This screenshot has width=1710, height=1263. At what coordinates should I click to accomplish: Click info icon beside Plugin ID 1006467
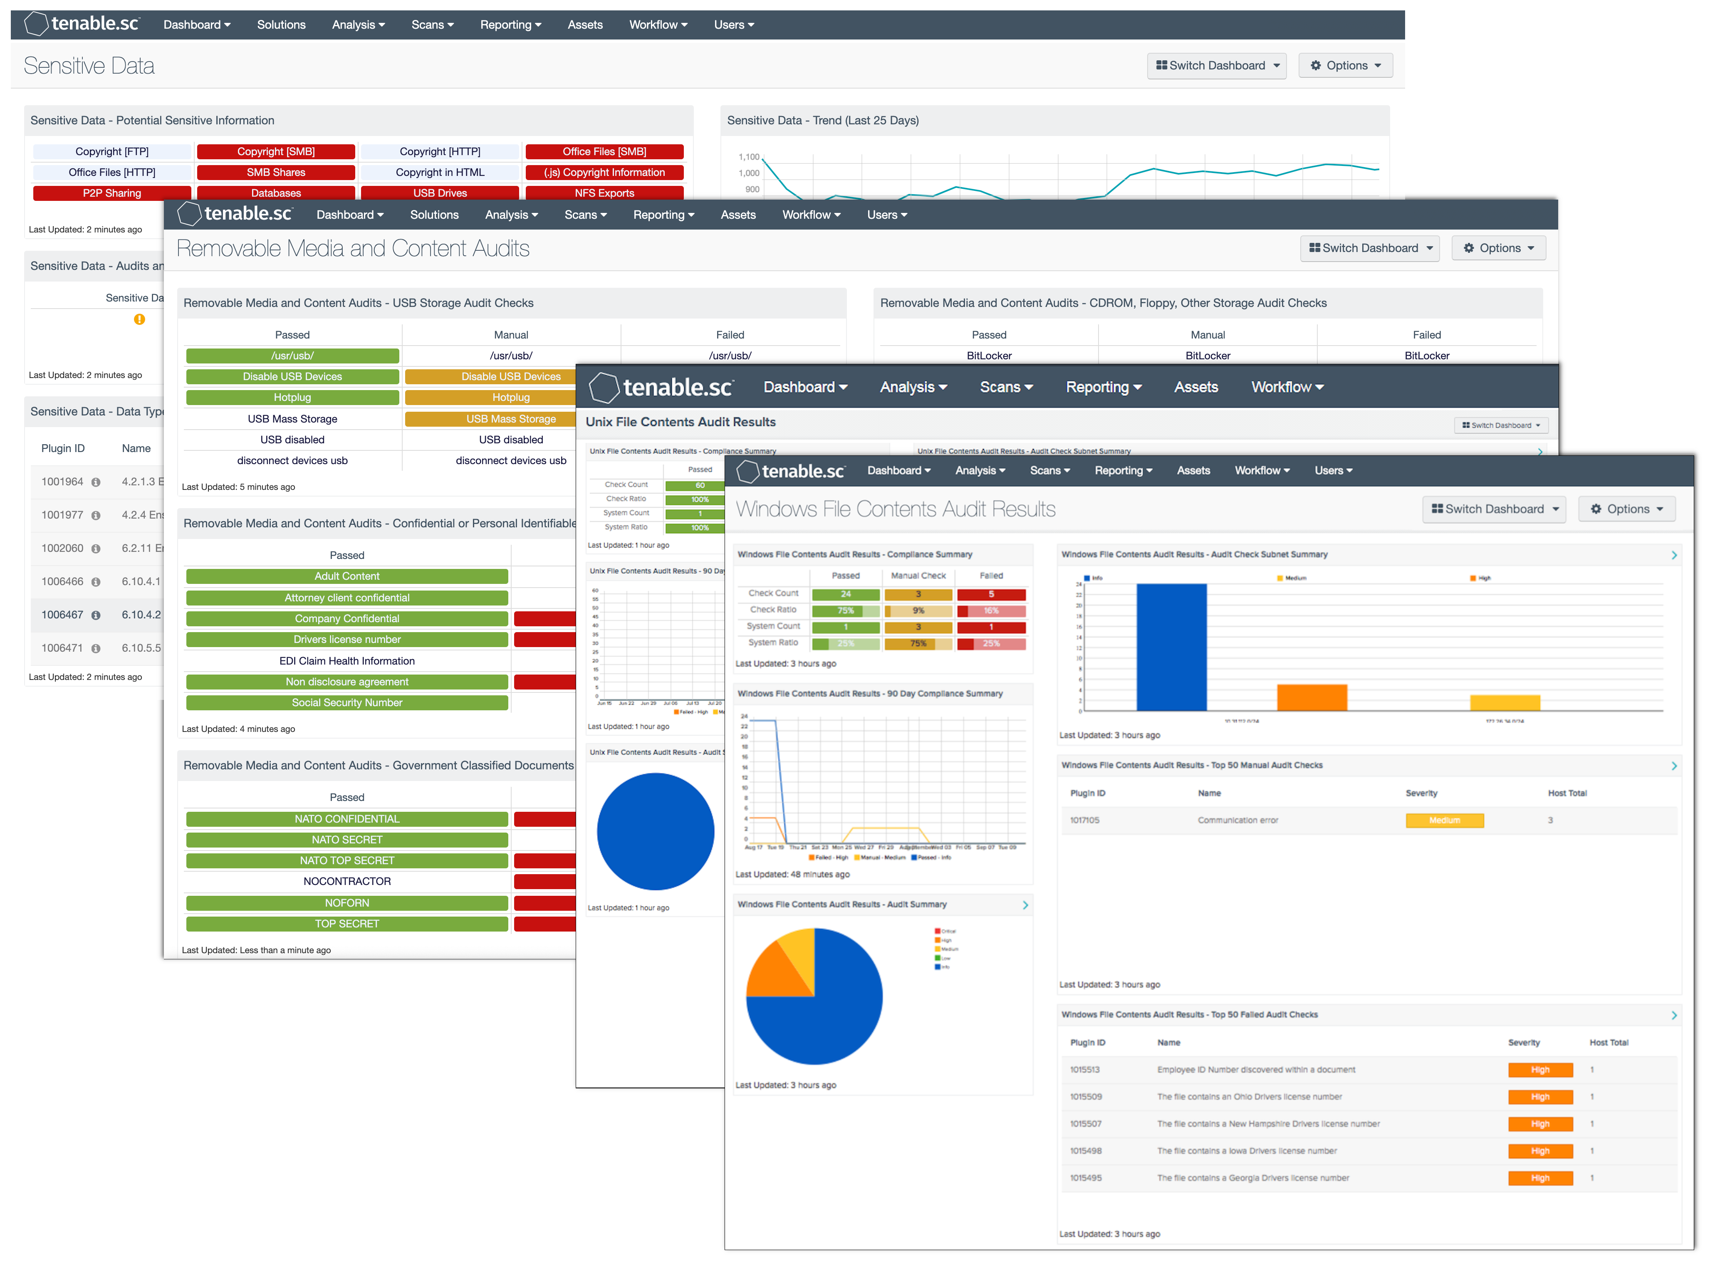(96, 615)
